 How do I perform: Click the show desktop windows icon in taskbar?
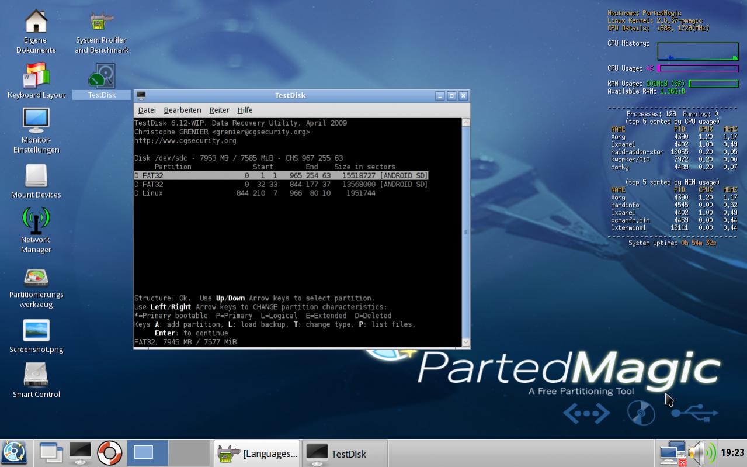pos(51,453)
